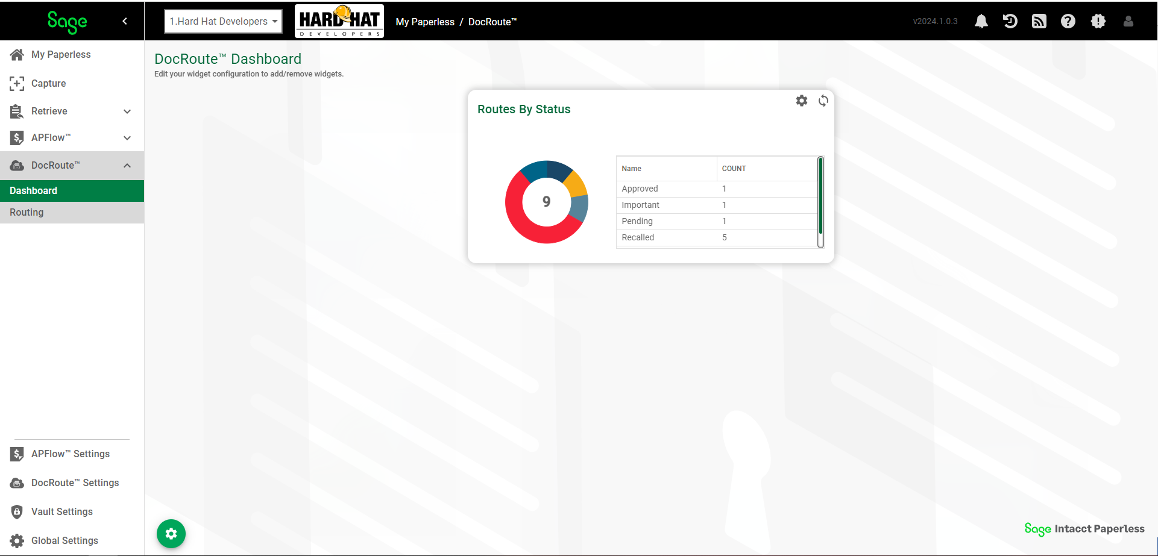Open the RSS news feed icon

pyautogui.click(x=1039, y=22)
